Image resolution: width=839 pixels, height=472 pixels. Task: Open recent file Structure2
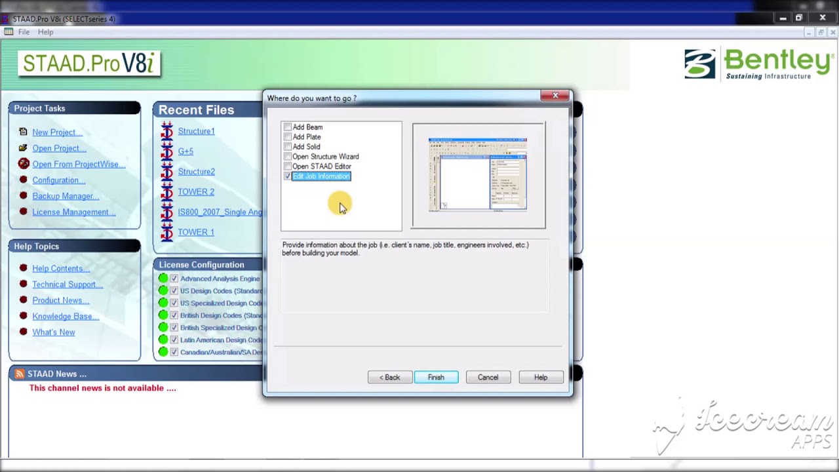pyautogui.click(x=196, y=172)
